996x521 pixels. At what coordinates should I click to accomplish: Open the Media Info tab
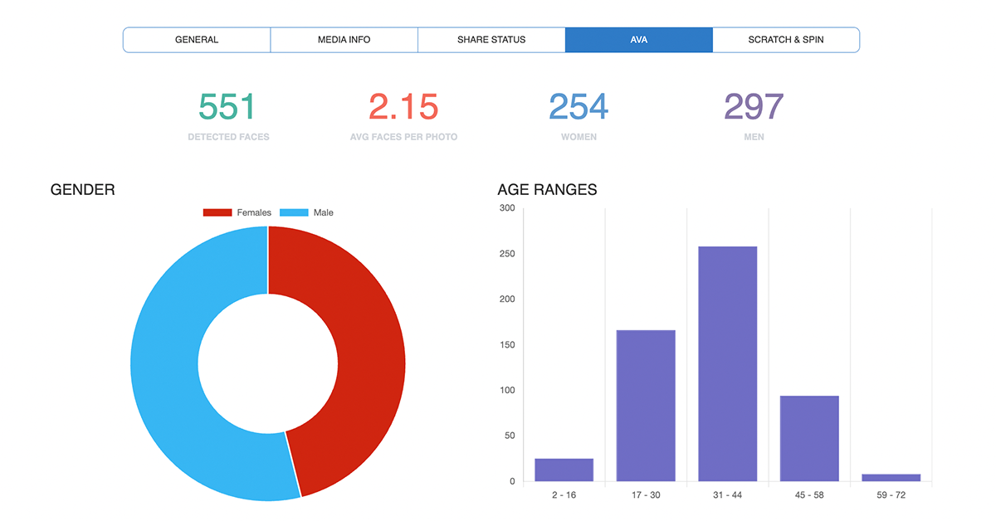[x=344, y=40]
